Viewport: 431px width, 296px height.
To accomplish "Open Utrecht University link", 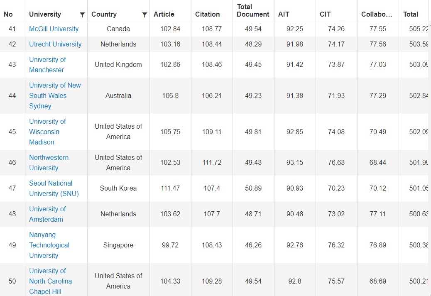I will point(55,44).
